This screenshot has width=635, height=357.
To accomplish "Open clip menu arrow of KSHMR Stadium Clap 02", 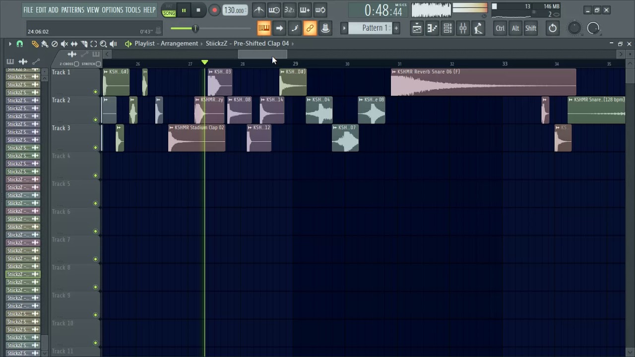I will click(172, 127).
